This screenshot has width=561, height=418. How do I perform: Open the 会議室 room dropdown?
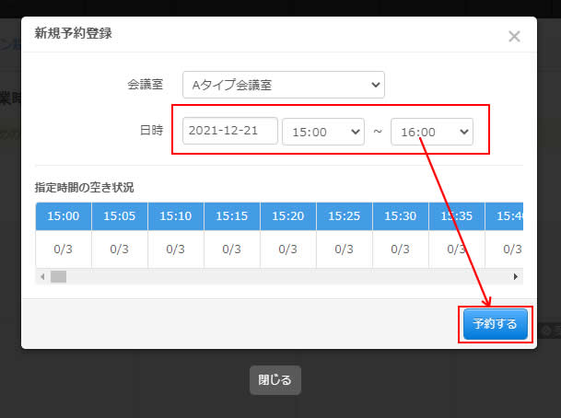pos(283,85)
